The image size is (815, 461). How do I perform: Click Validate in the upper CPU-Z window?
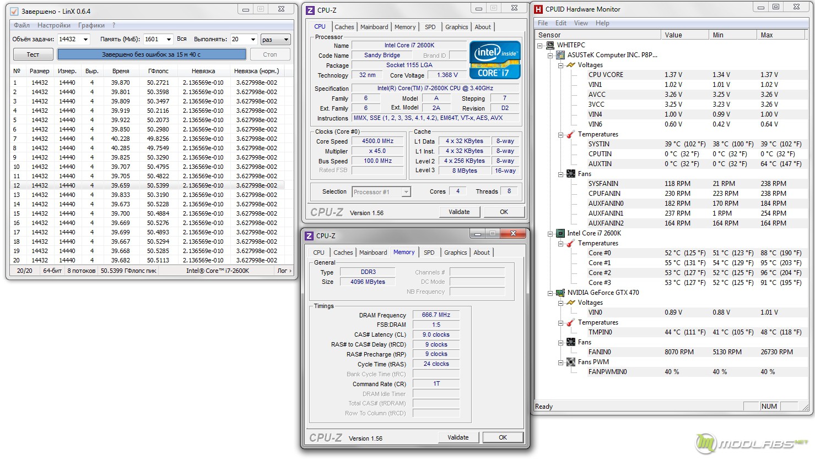coord(460,212)
